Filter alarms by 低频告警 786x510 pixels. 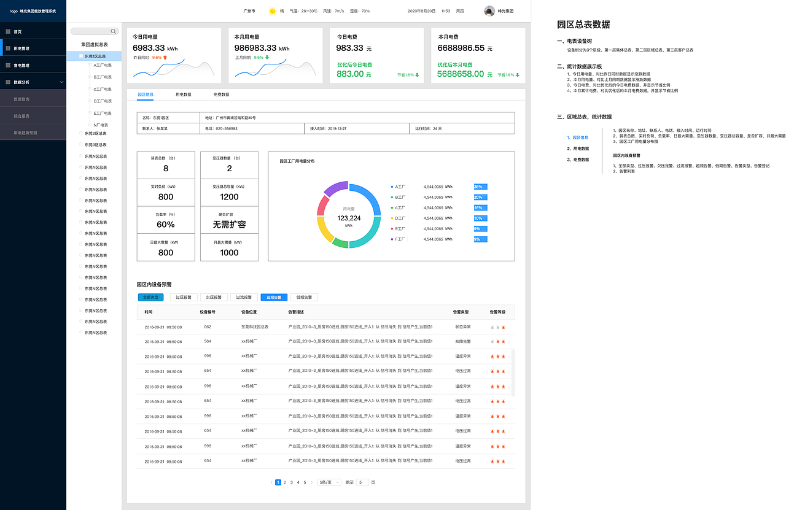304,297
